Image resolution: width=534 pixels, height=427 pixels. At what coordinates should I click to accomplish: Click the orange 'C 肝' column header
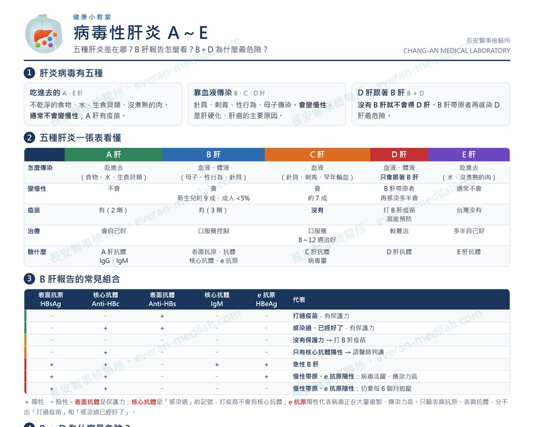click(317, 155)
